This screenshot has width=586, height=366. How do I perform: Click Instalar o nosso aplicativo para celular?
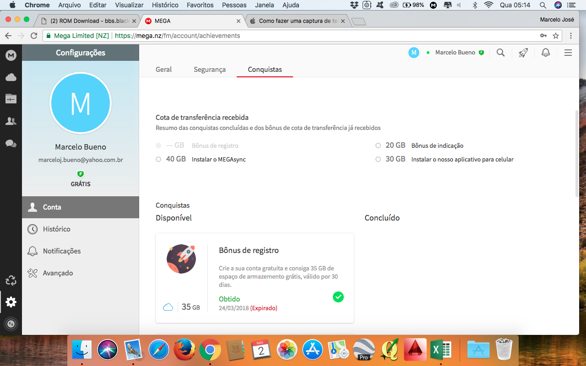pyautogui.click(x=462, y=160)
